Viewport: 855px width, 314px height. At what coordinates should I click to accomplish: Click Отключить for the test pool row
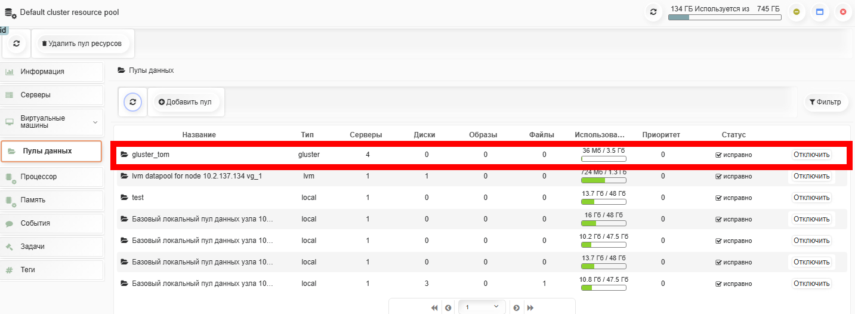coord(811,198)
